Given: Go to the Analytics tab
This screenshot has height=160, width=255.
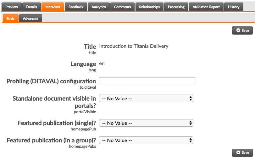Looking at the screenshot, I should coord(98,7).
